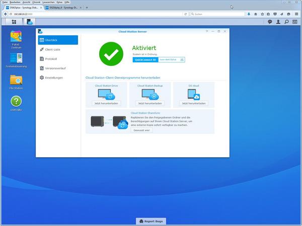Viewport: 302px width, 226px height.
Task: Open the Firefox hamburger menu
Action: [296, 14]
